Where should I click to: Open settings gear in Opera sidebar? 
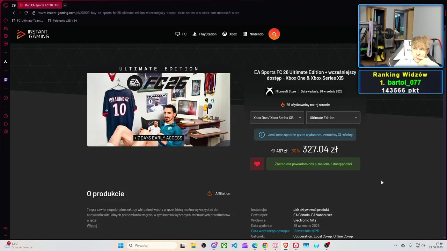pos(6,131)
